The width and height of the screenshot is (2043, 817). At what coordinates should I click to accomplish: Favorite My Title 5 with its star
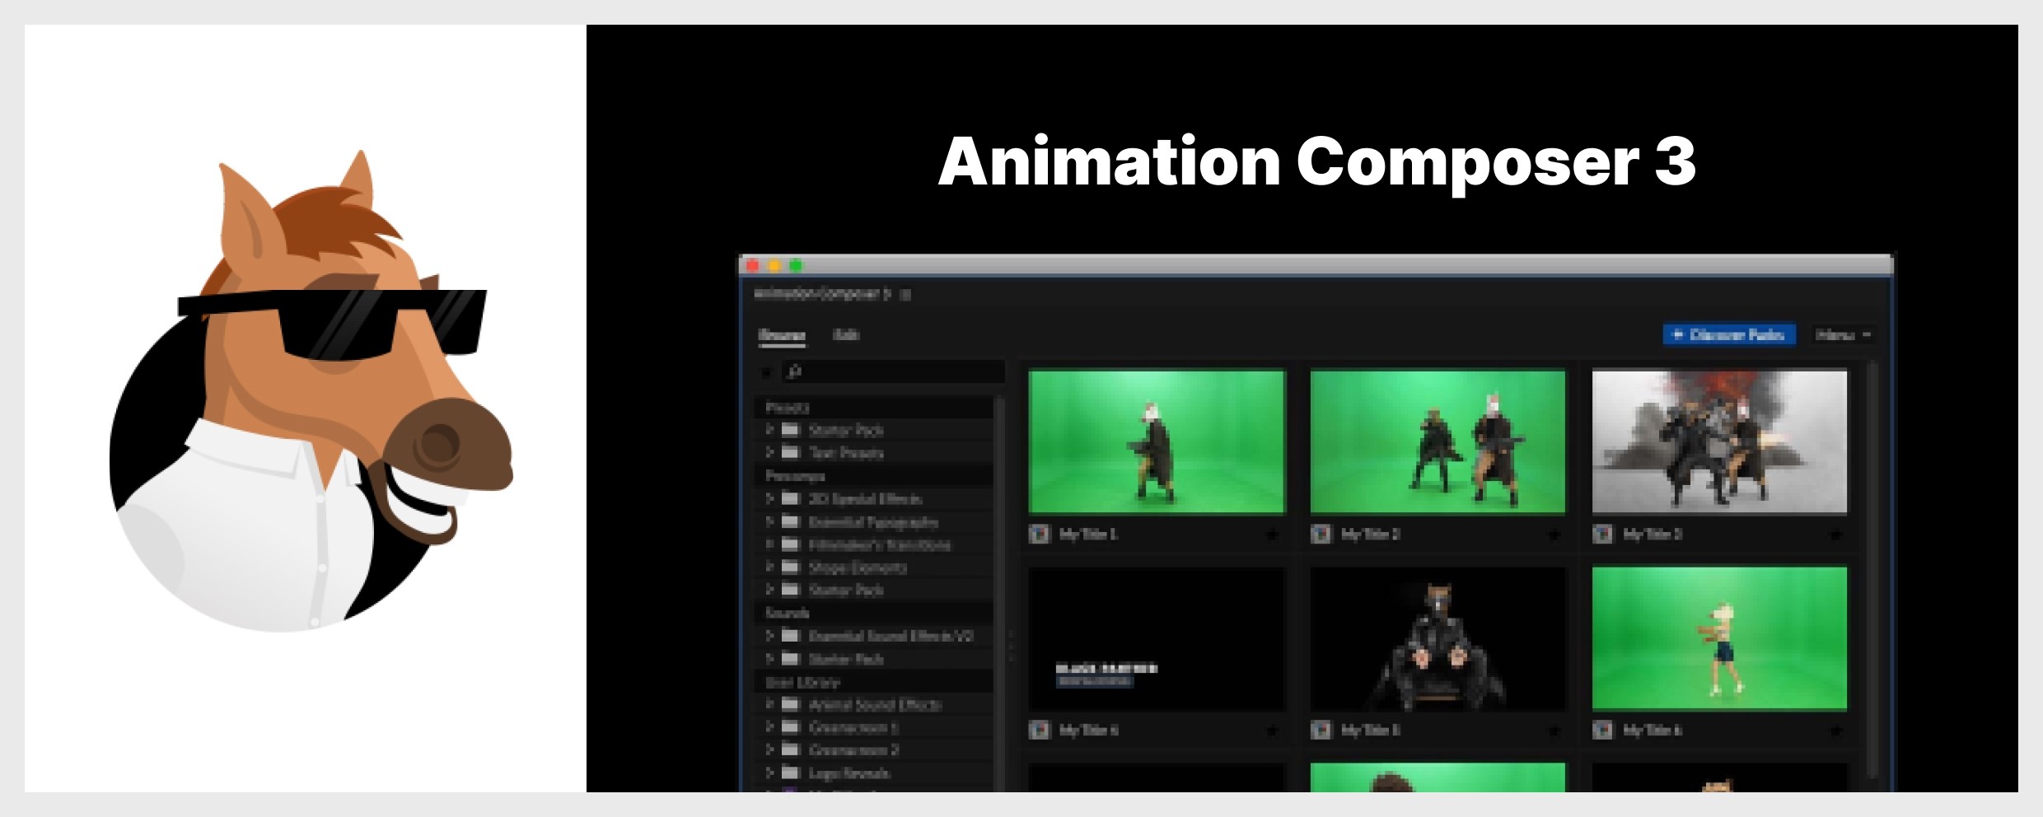click(1554, 731)
